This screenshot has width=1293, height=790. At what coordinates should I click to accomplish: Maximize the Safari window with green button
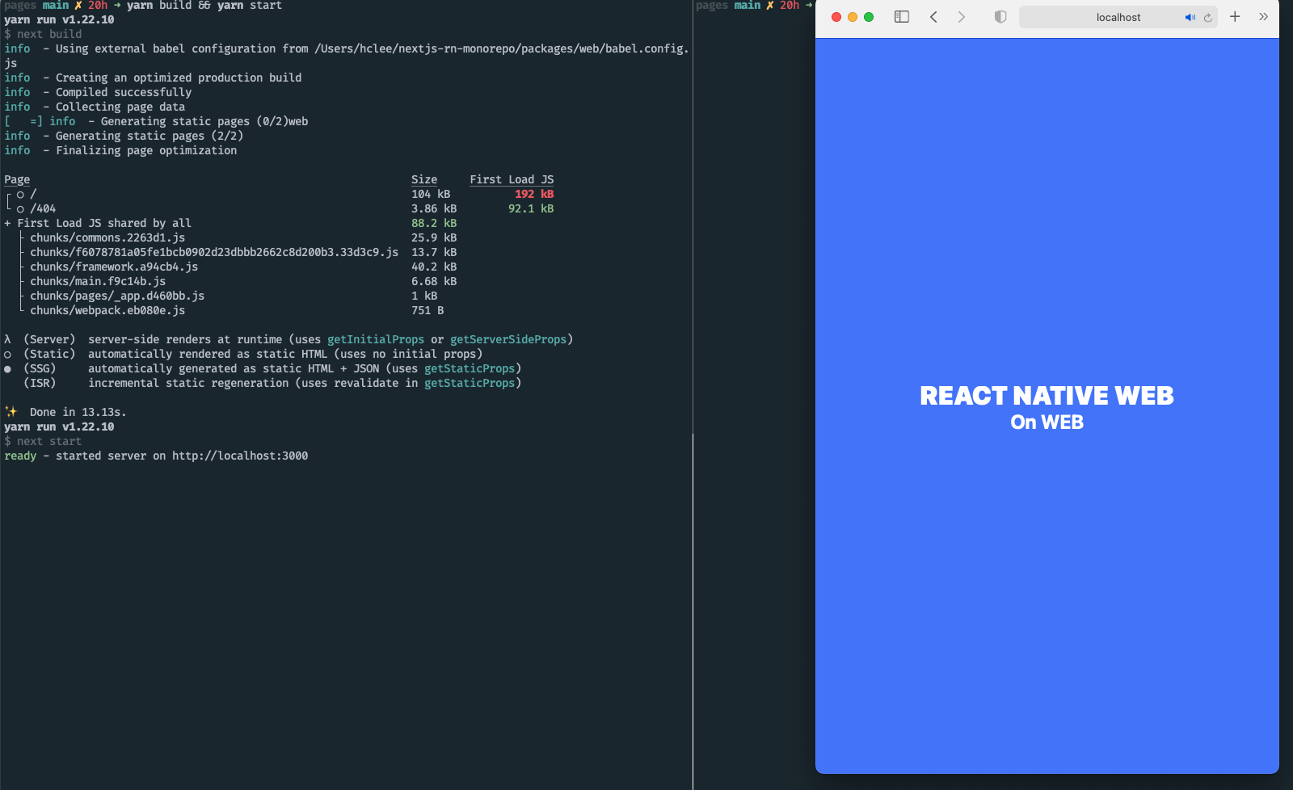[x=869, y=17]
